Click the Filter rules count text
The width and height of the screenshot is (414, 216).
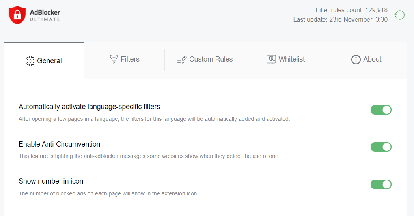pos(351,10)
